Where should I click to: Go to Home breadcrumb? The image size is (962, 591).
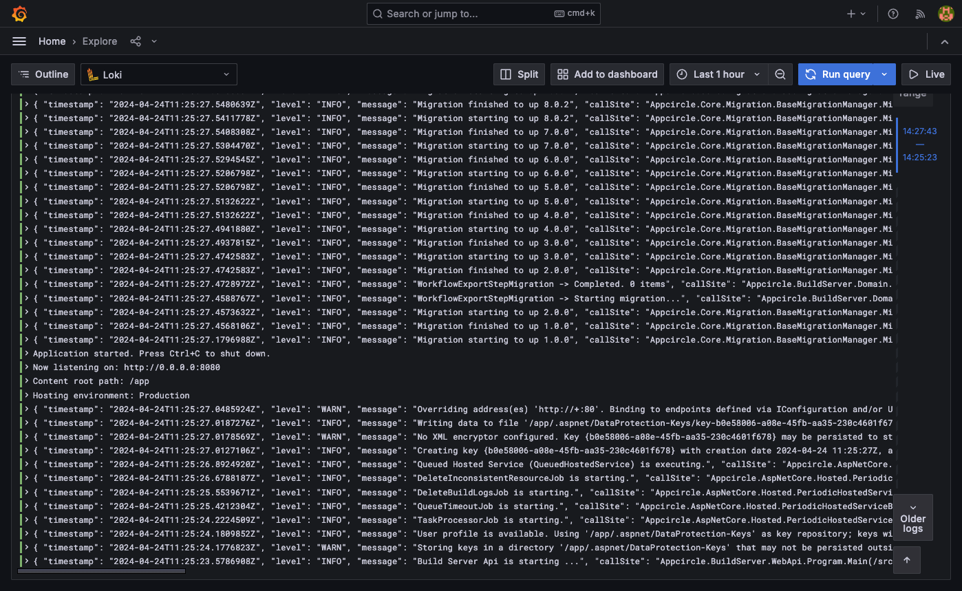pos(52,41)
